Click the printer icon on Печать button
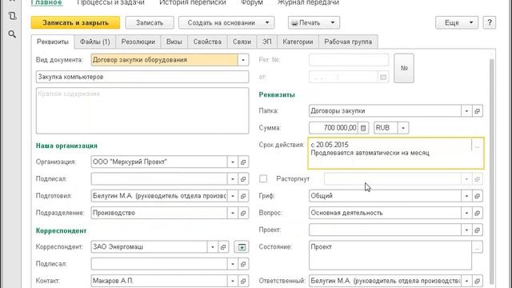This screenshot has width=512, height=288. click(294, 23)
